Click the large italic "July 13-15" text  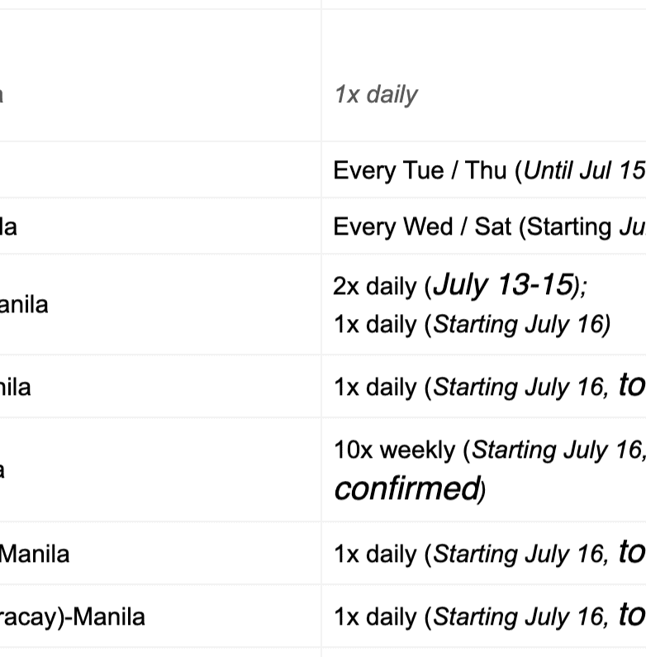503,285
